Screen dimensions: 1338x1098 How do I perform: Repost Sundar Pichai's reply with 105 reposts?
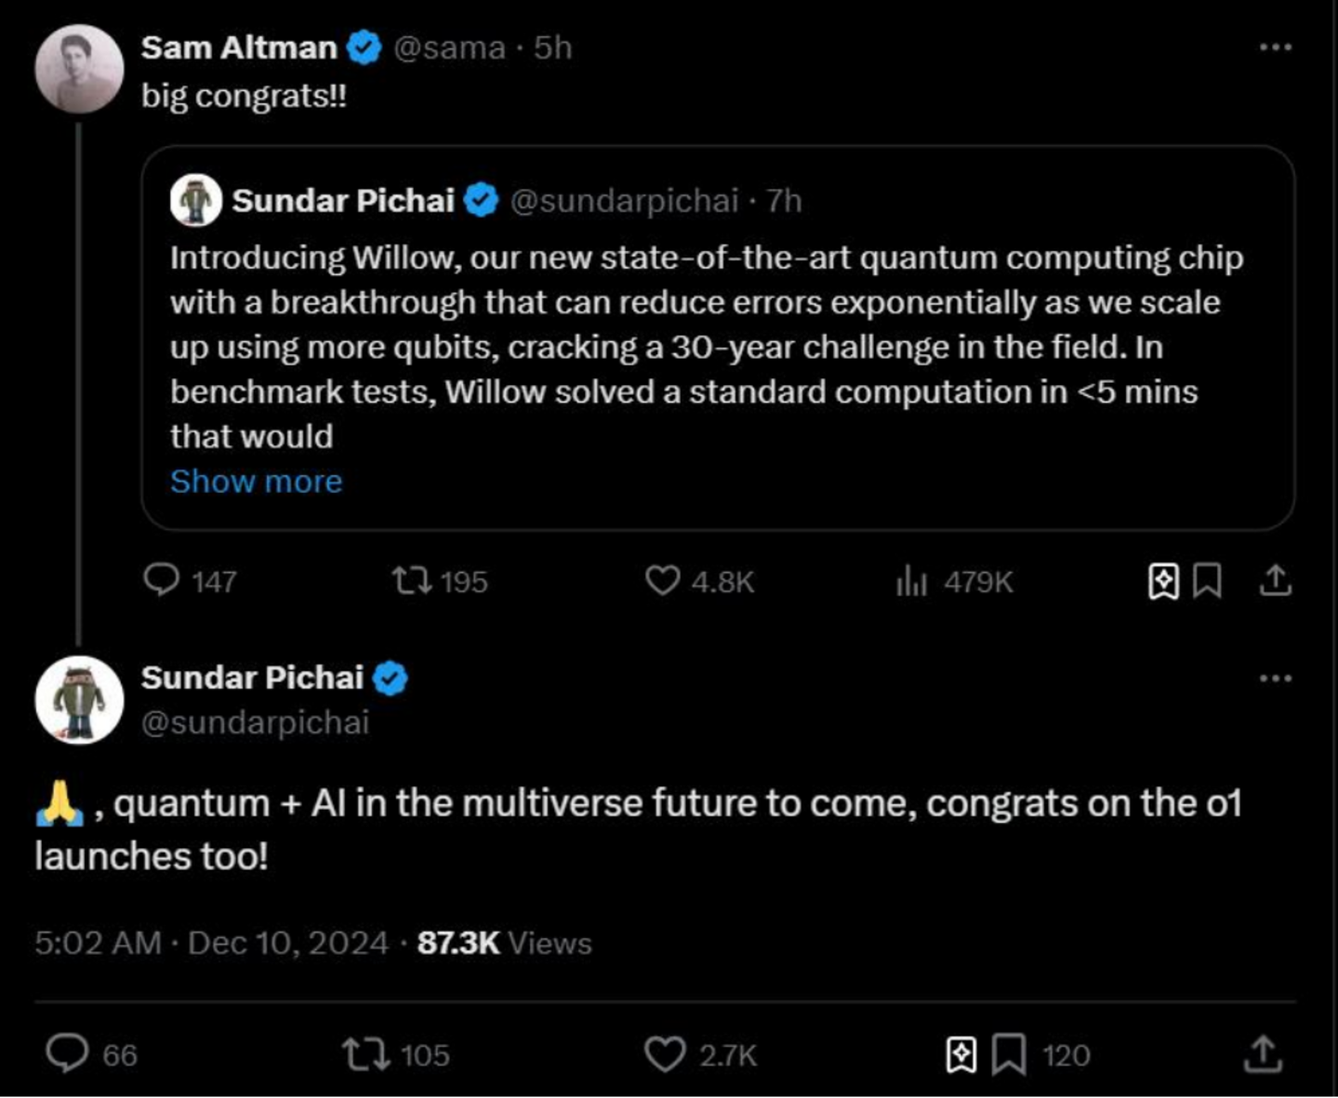point(365,1055)
